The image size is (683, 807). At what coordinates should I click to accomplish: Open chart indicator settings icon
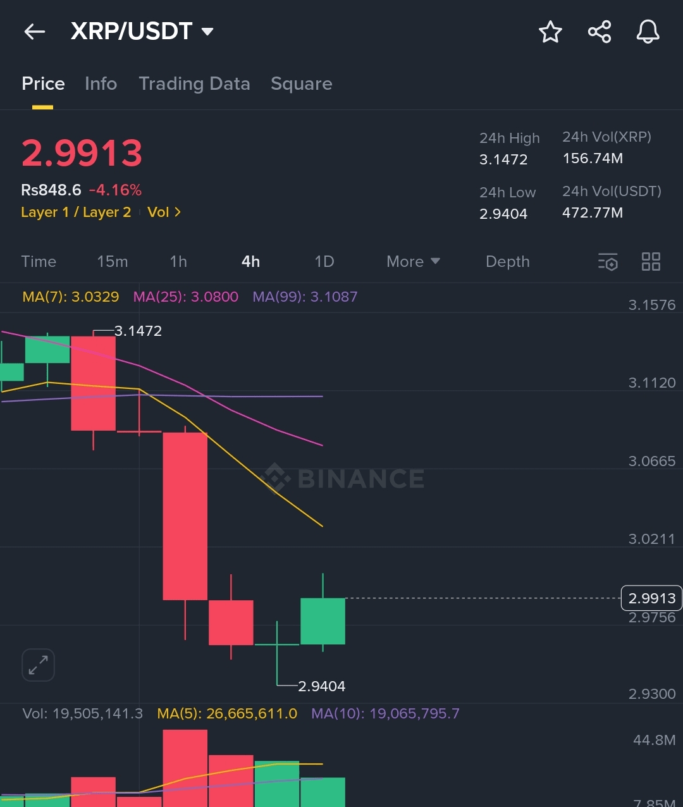[x=608, y=262]
